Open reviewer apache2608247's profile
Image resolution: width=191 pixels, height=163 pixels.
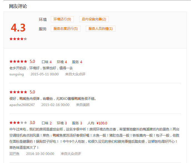22,105
